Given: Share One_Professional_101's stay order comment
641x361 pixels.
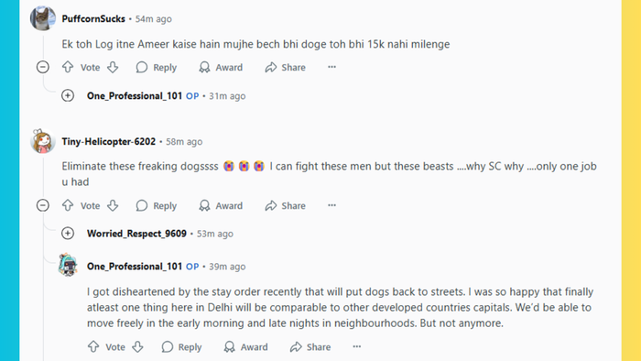Looking at the screenshot, I should (310, 346).
